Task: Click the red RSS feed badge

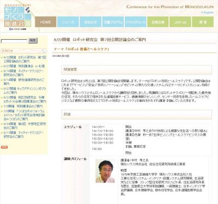Action: [x=4, y=147]
